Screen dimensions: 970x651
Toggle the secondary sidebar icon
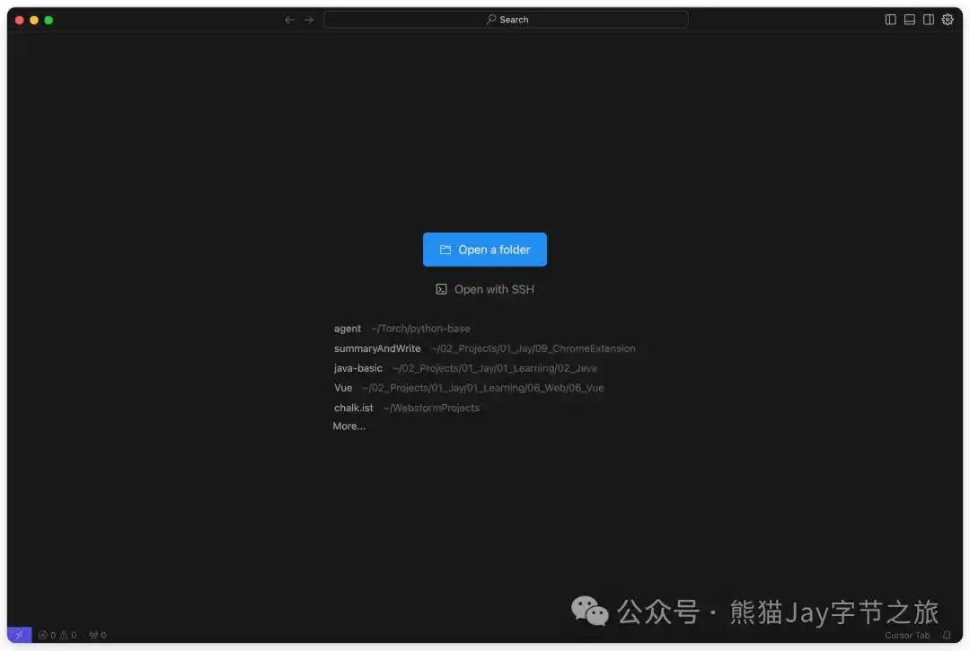[x=928, y=19]
